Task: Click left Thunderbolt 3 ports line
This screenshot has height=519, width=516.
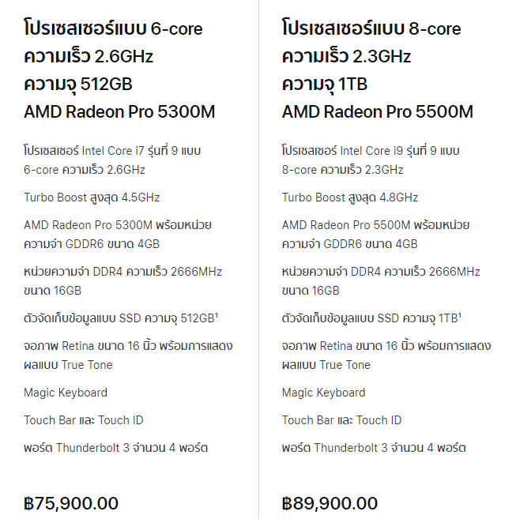Action: (x=115, y=447)
